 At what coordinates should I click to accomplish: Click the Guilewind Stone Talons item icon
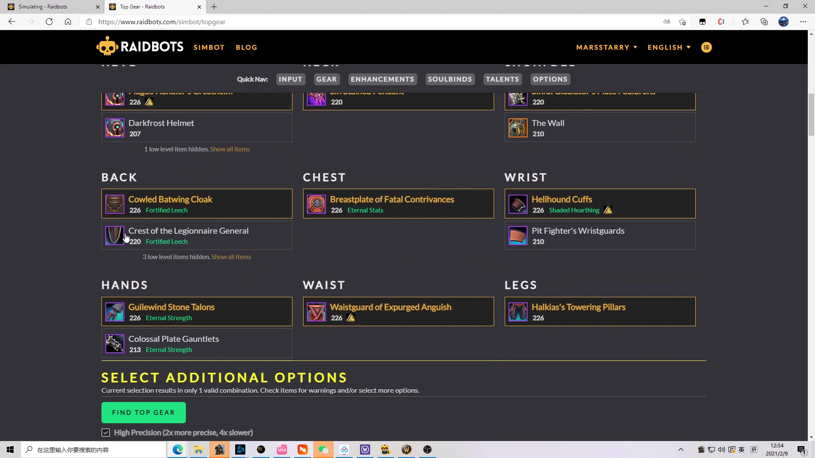[x=115, y=311]
